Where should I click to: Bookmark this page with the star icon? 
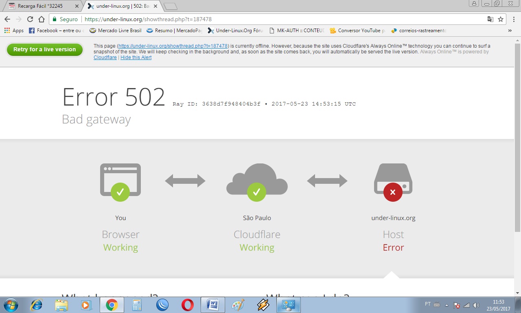click(x=501, y=19)
